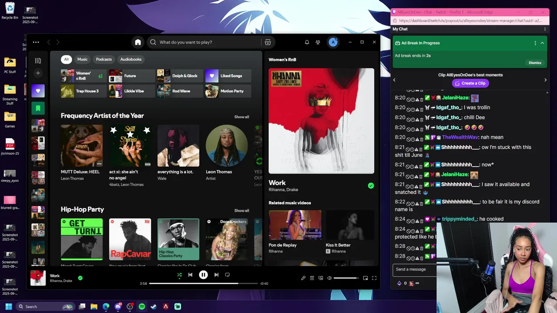This screenshot has height=313, width=557.
Task: Collapse the Ad Break In Progress banner
Action: click(542, 43)
